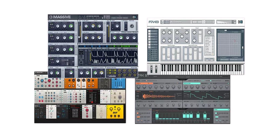Screen dimensions: 270x135
Task: Open the Filter 2 Daft type dropdown
Action: pos(96,32)
